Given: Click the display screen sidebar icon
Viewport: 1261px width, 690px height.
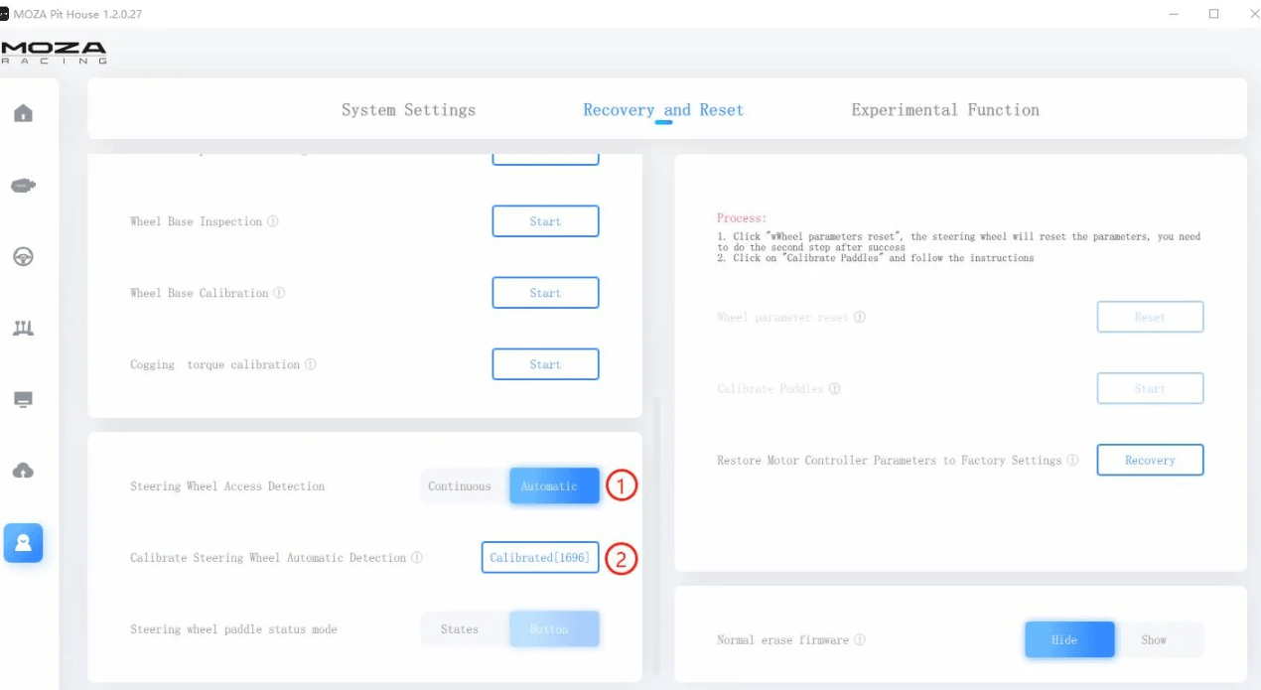Looking at the screenshot, I should (x=23, y=400).
